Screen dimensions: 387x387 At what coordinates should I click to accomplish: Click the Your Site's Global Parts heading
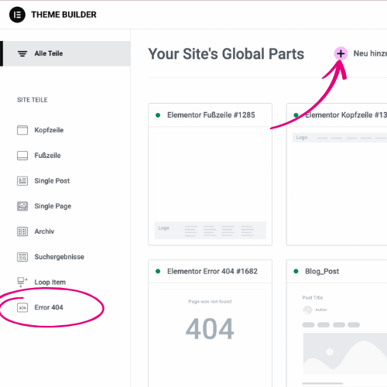[x=226, y=54]
